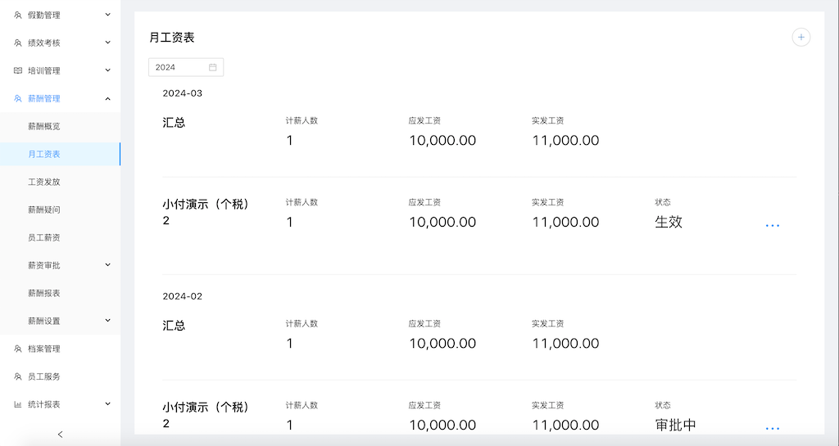The height and width of the screenshot is (446, 839).
Task: Click the 培训管理 book icon
Action: point(18,70)
